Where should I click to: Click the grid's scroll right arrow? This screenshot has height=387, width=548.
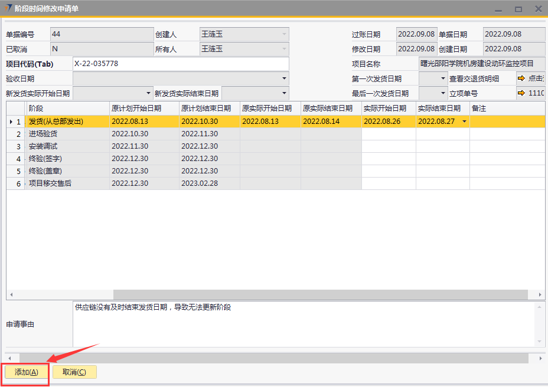(x=540, y=294)
